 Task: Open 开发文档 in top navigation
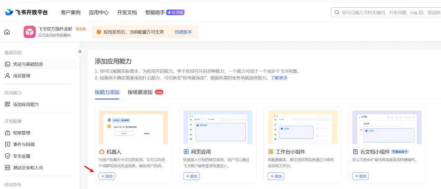pos(127,12)
